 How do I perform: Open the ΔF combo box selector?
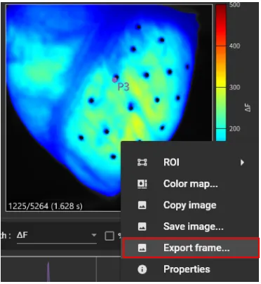57,236
